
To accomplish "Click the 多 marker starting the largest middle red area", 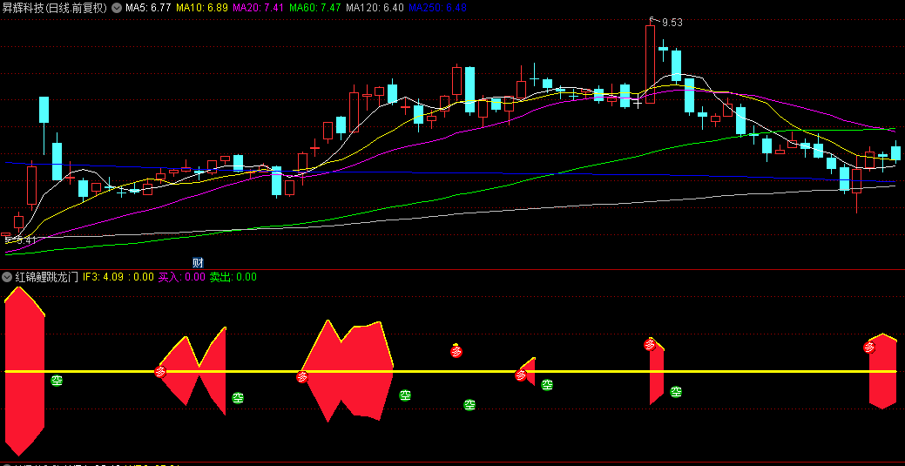I will [302, 377].
